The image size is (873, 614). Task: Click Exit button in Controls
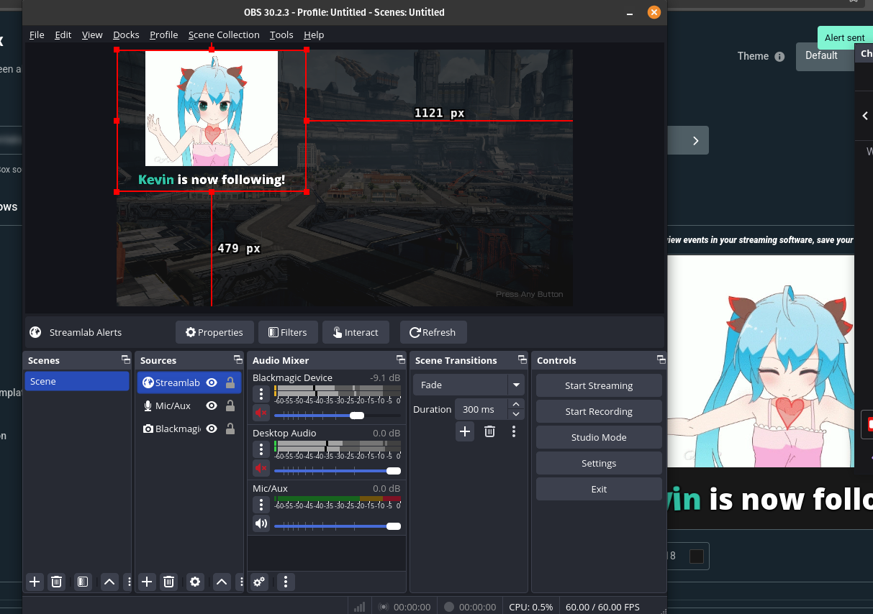(x=599, y=489)
